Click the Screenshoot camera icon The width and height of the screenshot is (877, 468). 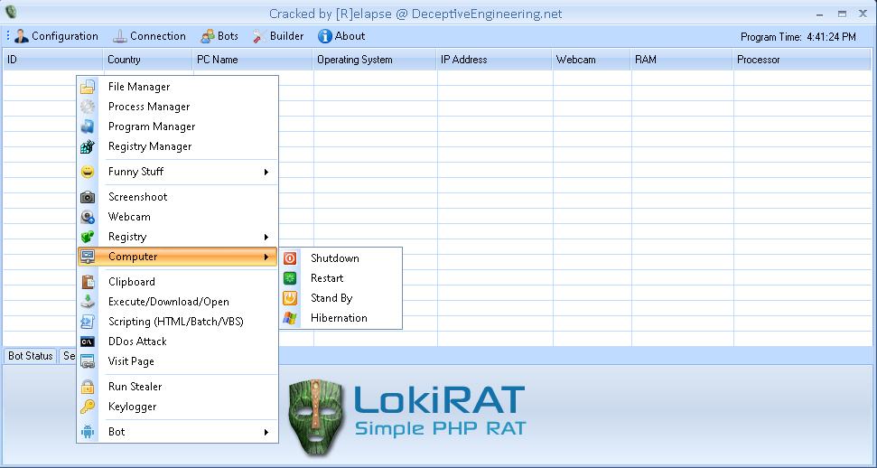88,197
